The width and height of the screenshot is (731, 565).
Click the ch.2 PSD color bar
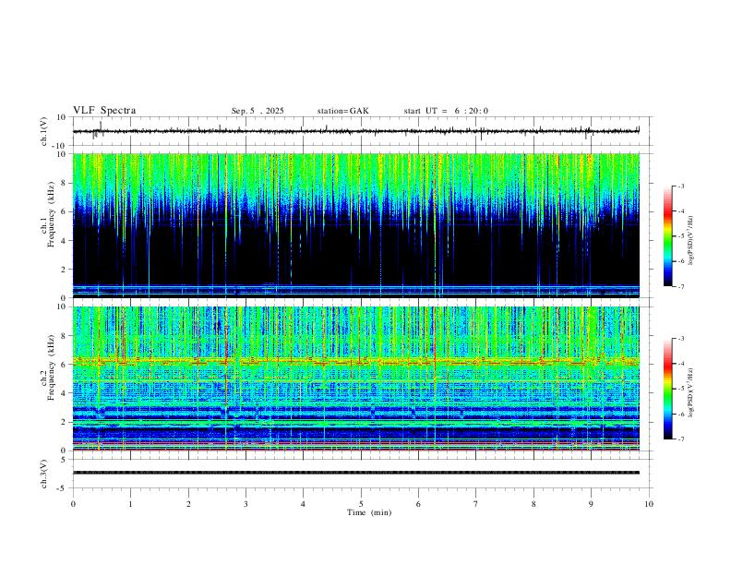667,389
